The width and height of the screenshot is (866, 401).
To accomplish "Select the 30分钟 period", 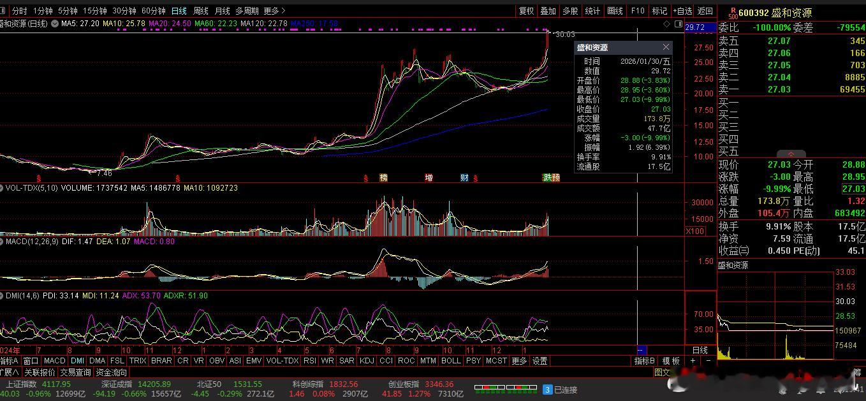I will (124, 11).
